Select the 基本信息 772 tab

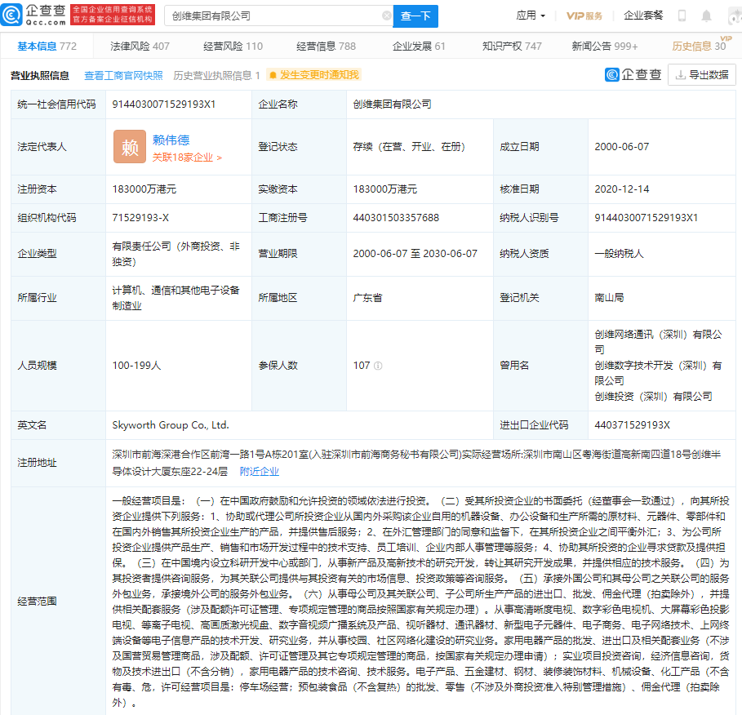tap(47, 47)
